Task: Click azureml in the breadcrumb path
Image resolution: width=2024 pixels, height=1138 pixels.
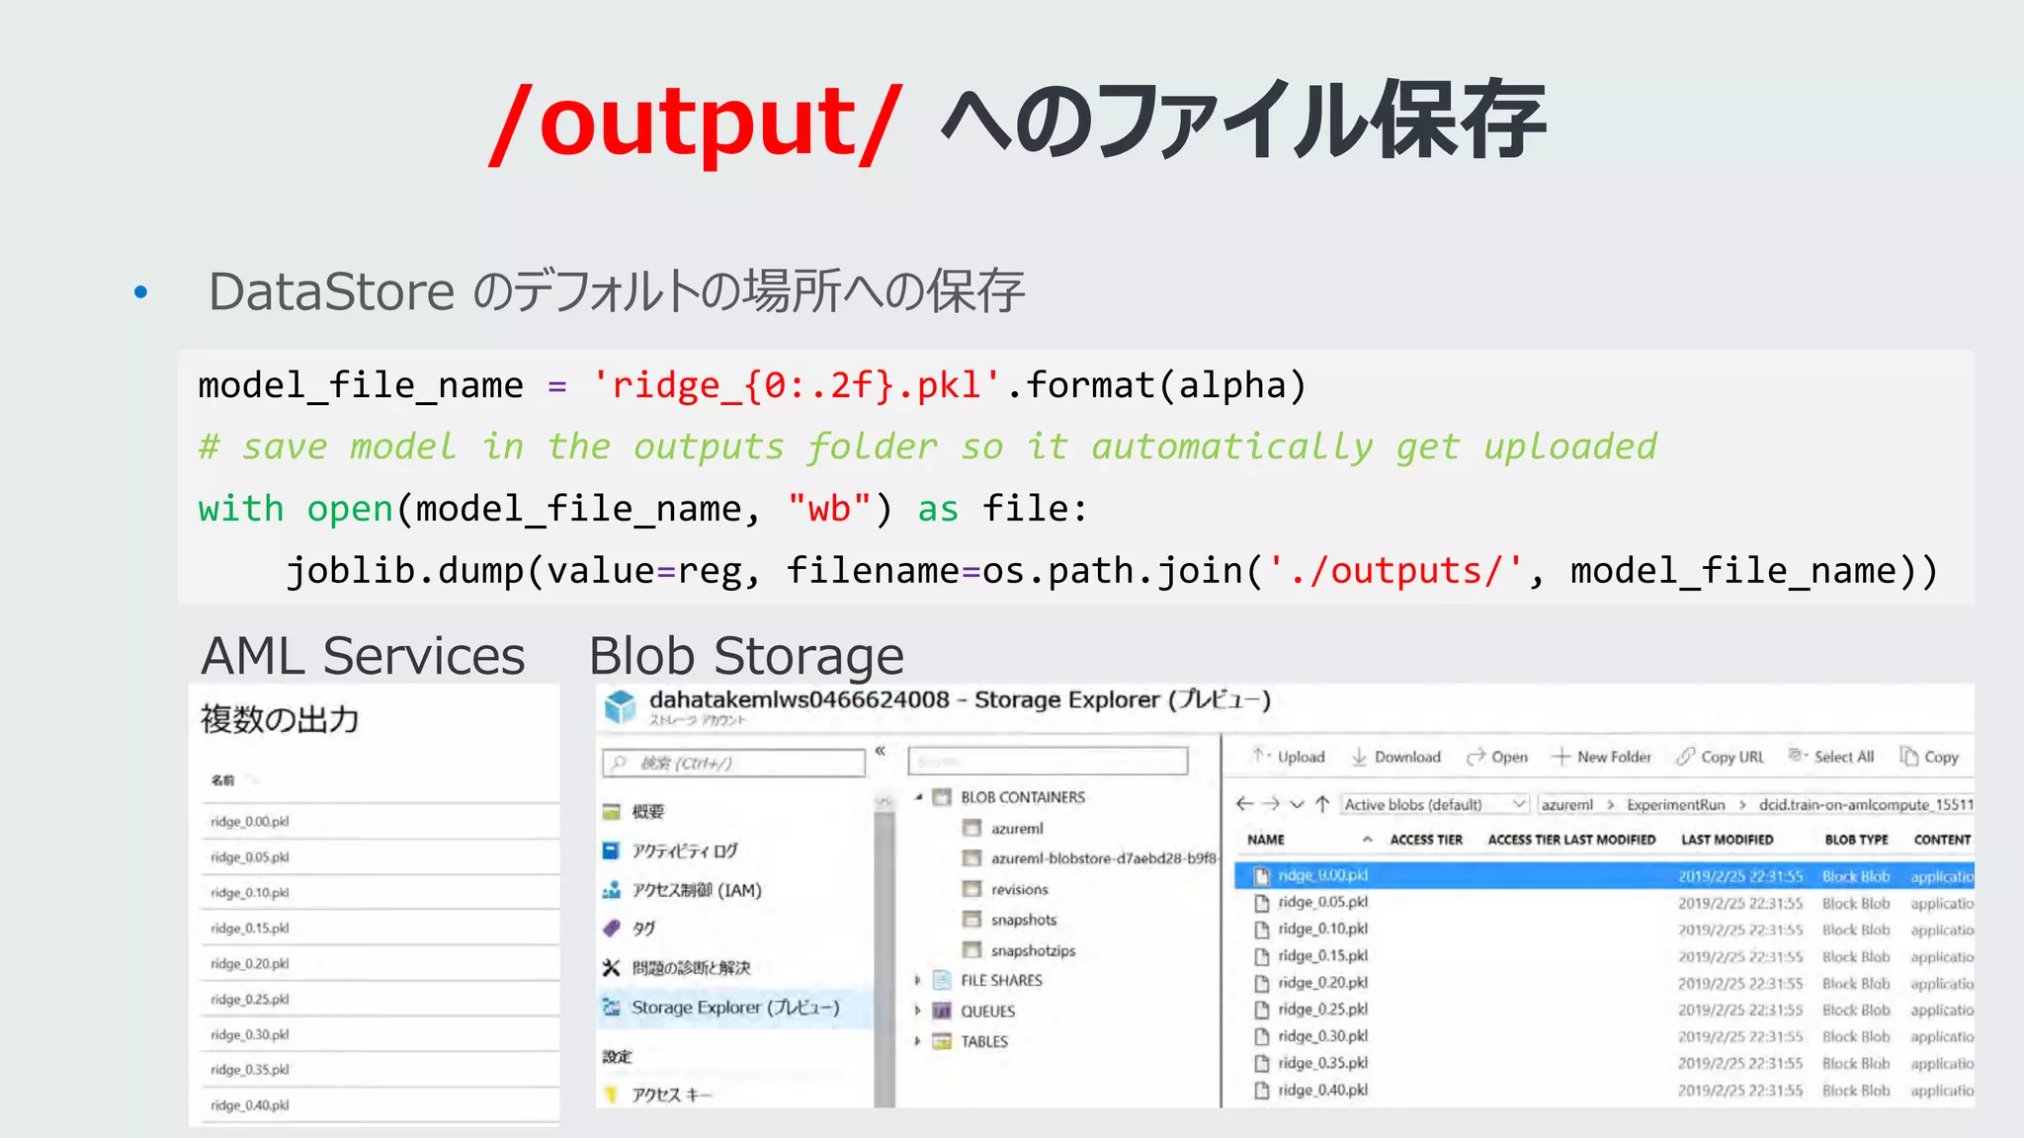Action: (x=1567, y=805)
